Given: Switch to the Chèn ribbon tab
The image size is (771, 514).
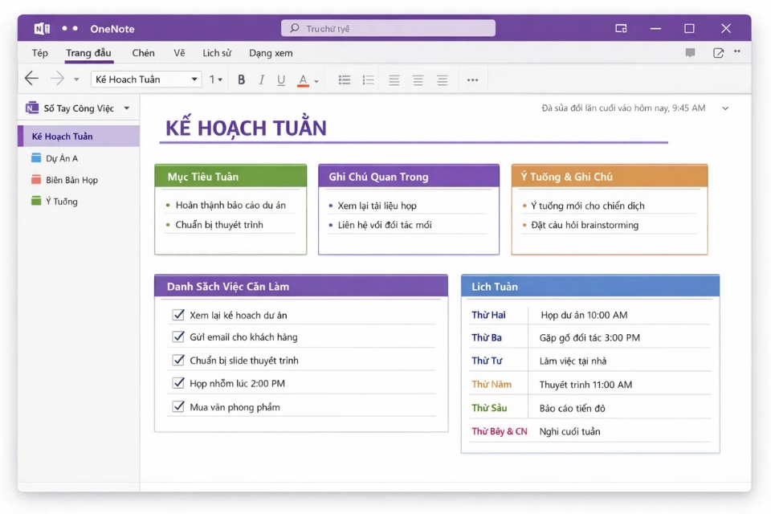Looking at the screenshot, I should 143,52.
